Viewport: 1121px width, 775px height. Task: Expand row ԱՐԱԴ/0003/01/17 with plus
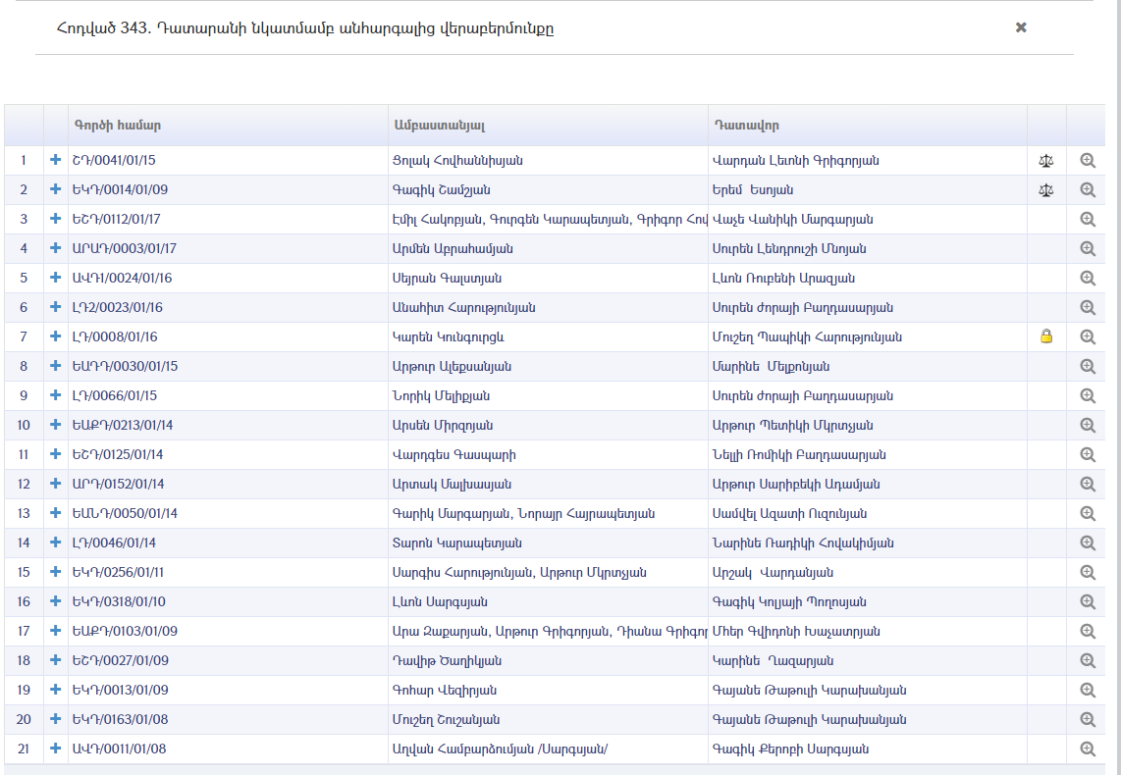tap(55, 248)
